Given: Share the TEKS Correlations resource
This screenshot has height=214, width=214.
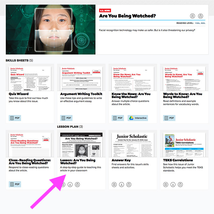Looking at the screenshot, I should (x=180, y=185).
